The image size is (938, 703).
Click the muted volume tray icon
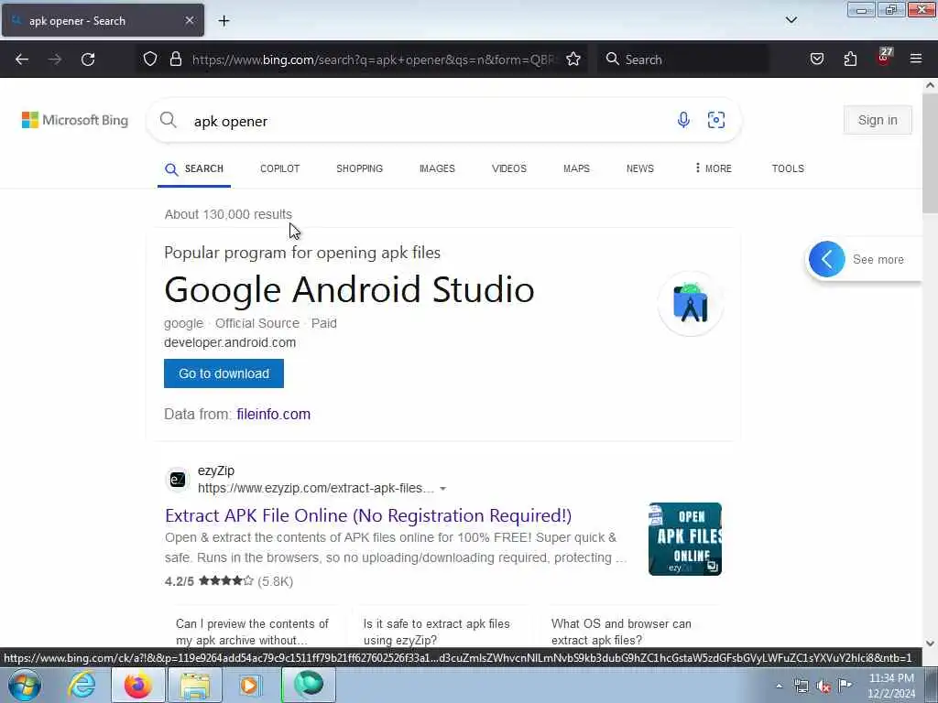coord(823,687)
